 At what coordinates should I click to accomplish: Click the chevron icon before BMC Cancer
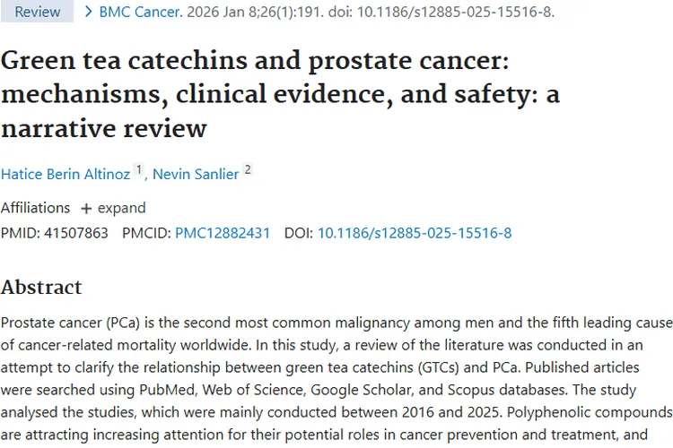click(88, 12)
